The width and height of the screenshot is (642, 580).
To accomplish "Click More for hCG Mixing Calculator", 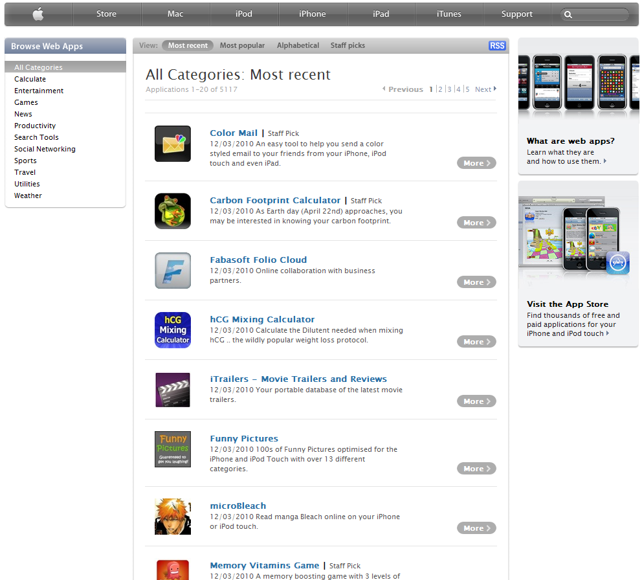I will point(476,342).
